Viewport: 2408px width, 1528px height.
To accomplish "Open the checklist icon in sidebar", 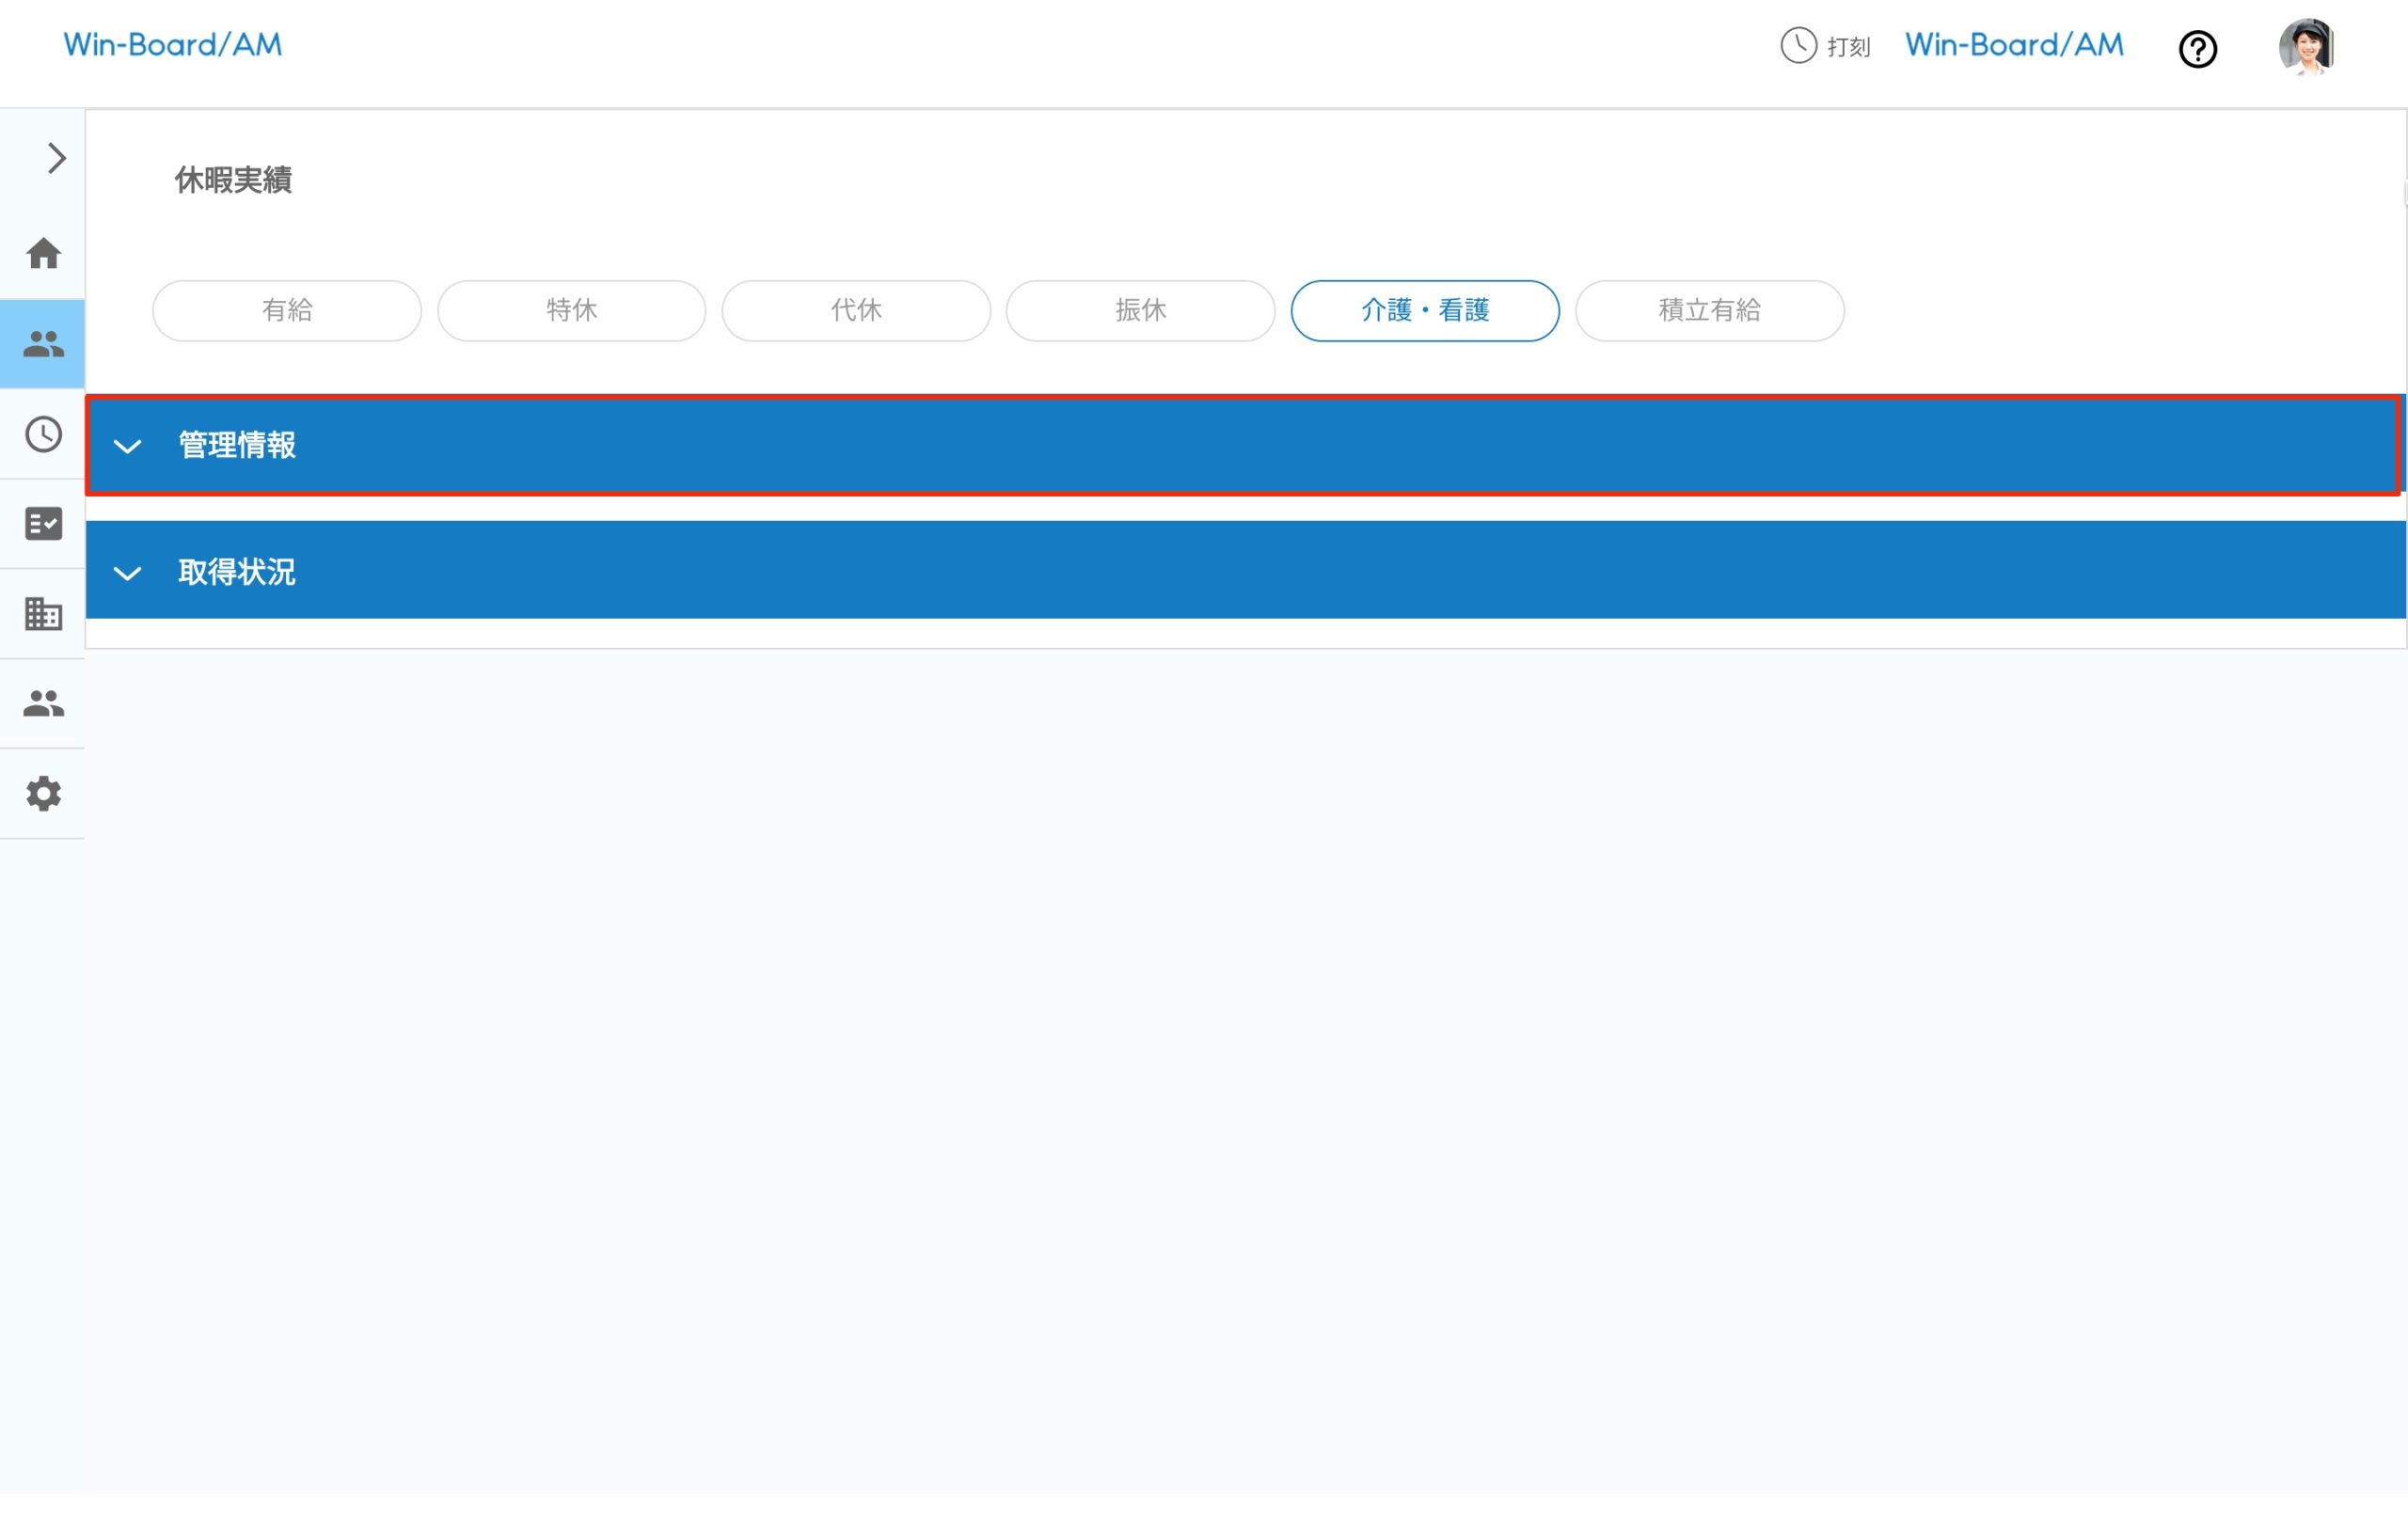I will coord(43,524).
